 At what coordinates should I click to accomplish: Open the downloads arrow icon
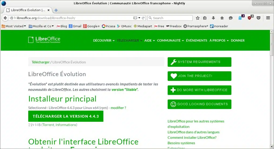213,18
